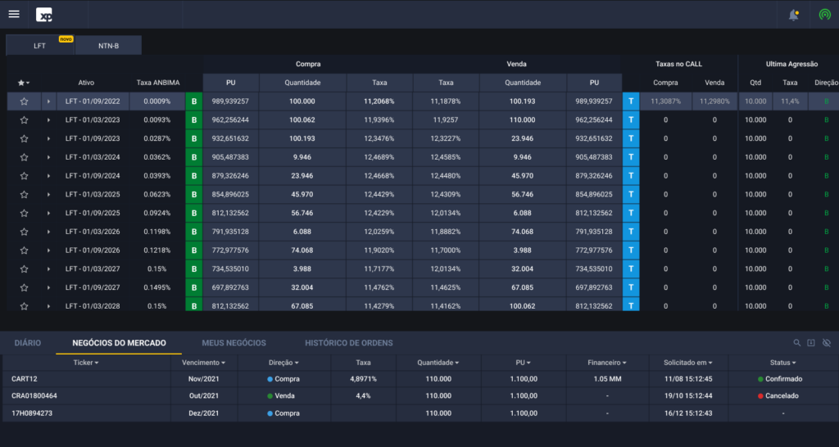Favorite LFT - 01/09/2023 with its star
The image size is (839, 447).
[24, 138]
